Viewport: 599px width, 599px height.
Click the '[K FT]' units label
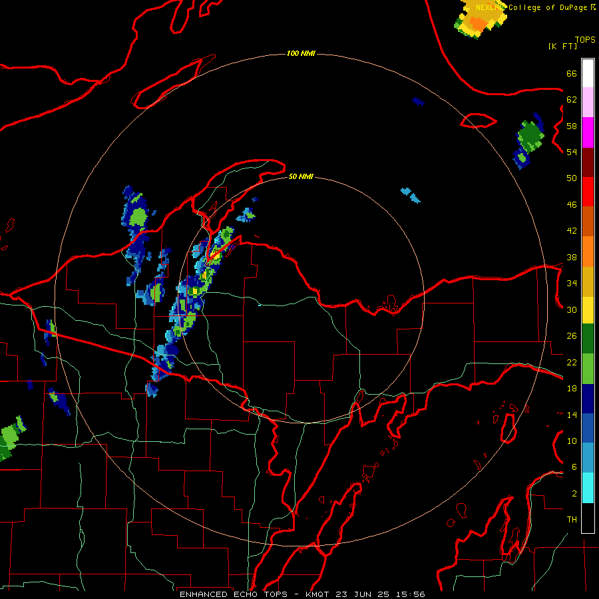[x=562, y=46]
